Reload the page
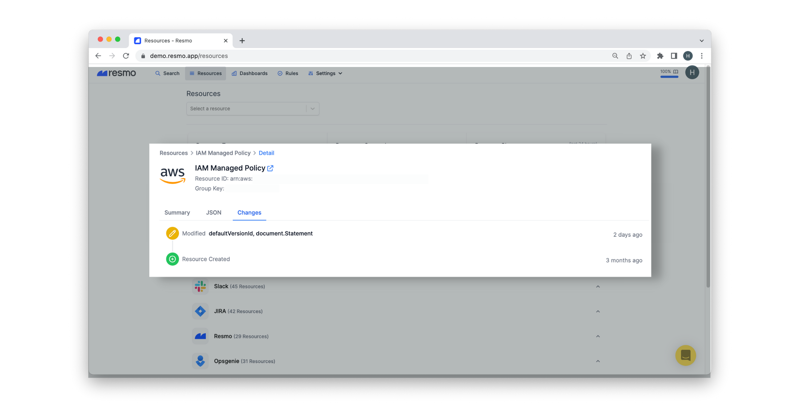 click(x=126, y=56)
